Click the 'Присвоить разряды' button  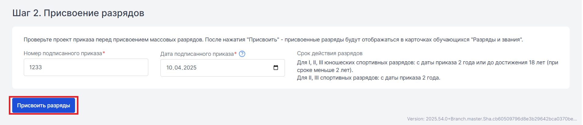pos(44,105)
